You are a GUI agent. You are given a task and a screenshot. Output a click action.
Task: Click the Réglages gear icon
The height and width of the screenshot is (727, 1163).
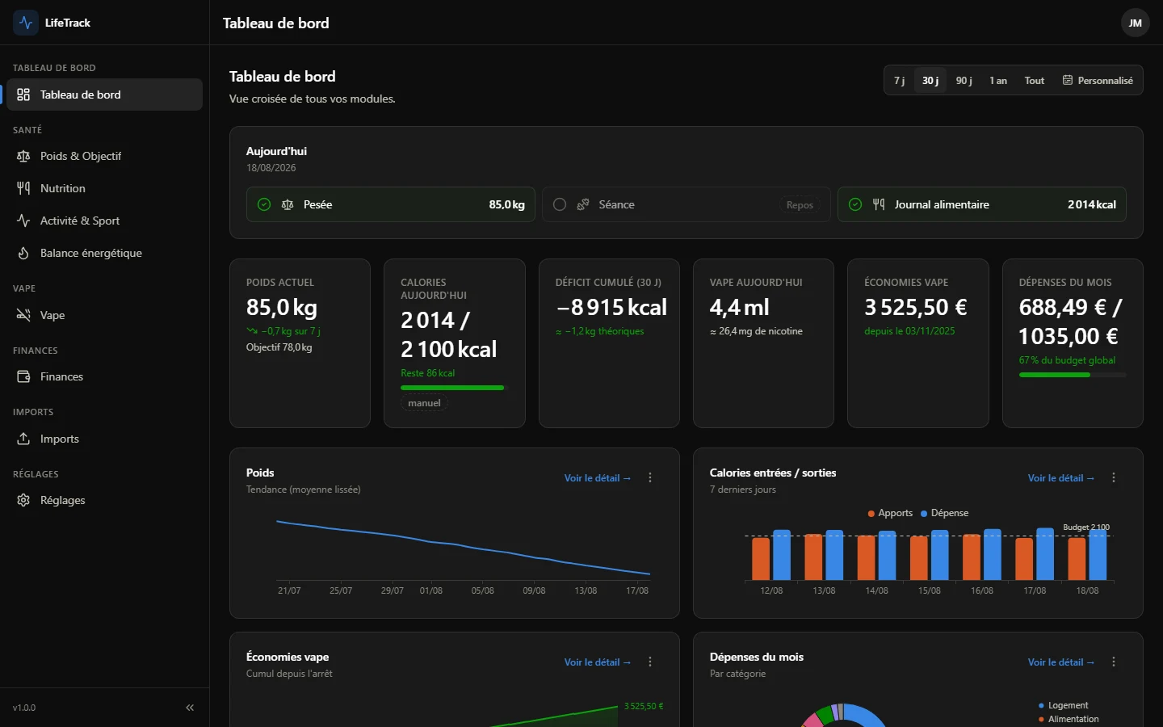point(23,500)
